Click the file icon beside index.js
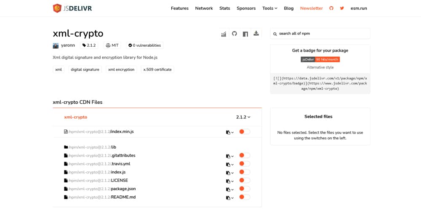Image resolution: width=421 pixels, height=210 pixels. [66, 172]
